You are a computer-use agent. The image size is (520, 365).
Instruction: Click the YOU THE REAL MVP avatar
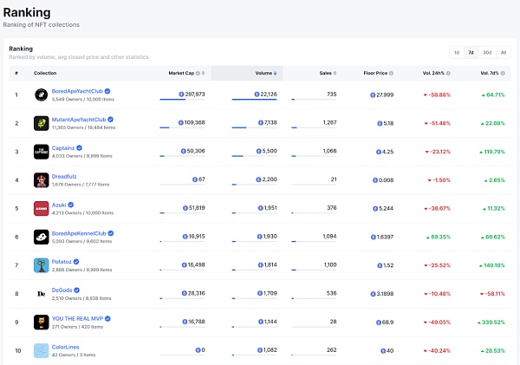pyautogui.click(x=42, y=323)
